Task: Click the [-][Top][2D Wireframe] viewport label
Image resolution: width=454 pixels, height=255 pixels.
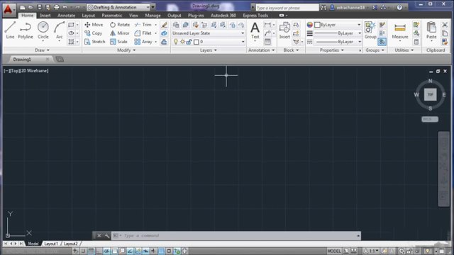Action: (x=26, y=71)
